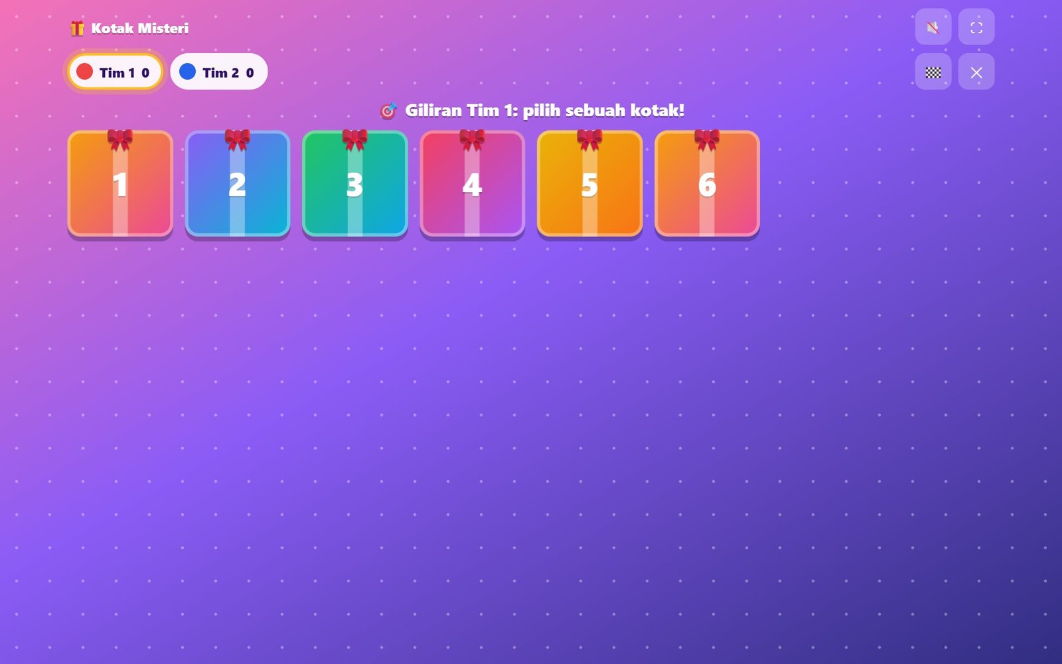Screen dimensions: 1062x664
Task: Choose the pink-purple box number 4
Action: click(x=473, y=183)
